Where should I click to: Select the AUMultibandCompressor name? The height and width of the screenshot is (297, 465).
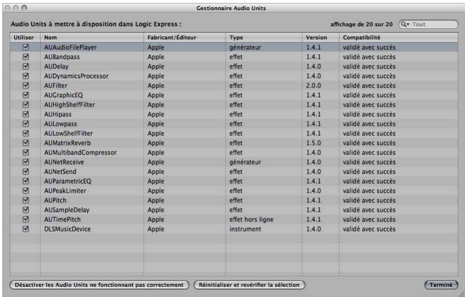click(x=81, y=152)
